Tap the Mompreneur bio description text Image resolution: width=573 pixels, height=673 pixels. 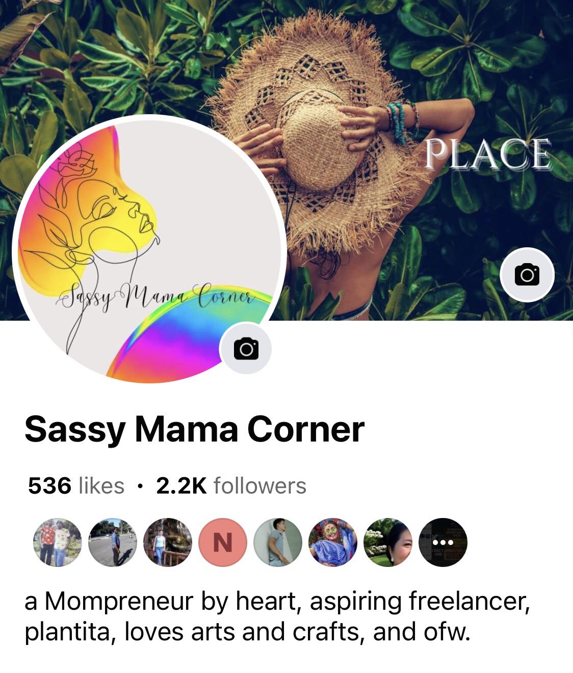click(x=278, y=616)
